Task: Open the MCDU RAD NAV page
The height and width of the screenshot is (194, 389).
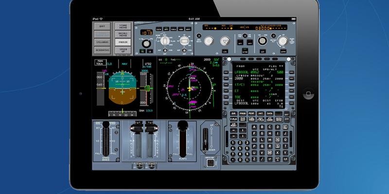Action: [x=243, y=119]
